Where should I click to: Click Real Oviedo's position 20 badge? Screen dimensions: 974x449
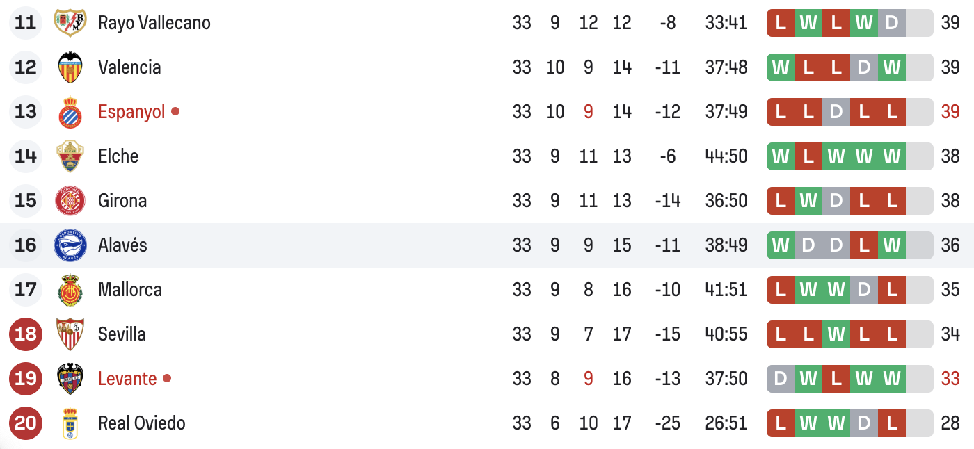(26, 423)
